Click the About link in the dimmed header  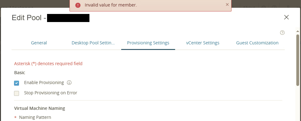click(249, 7)
